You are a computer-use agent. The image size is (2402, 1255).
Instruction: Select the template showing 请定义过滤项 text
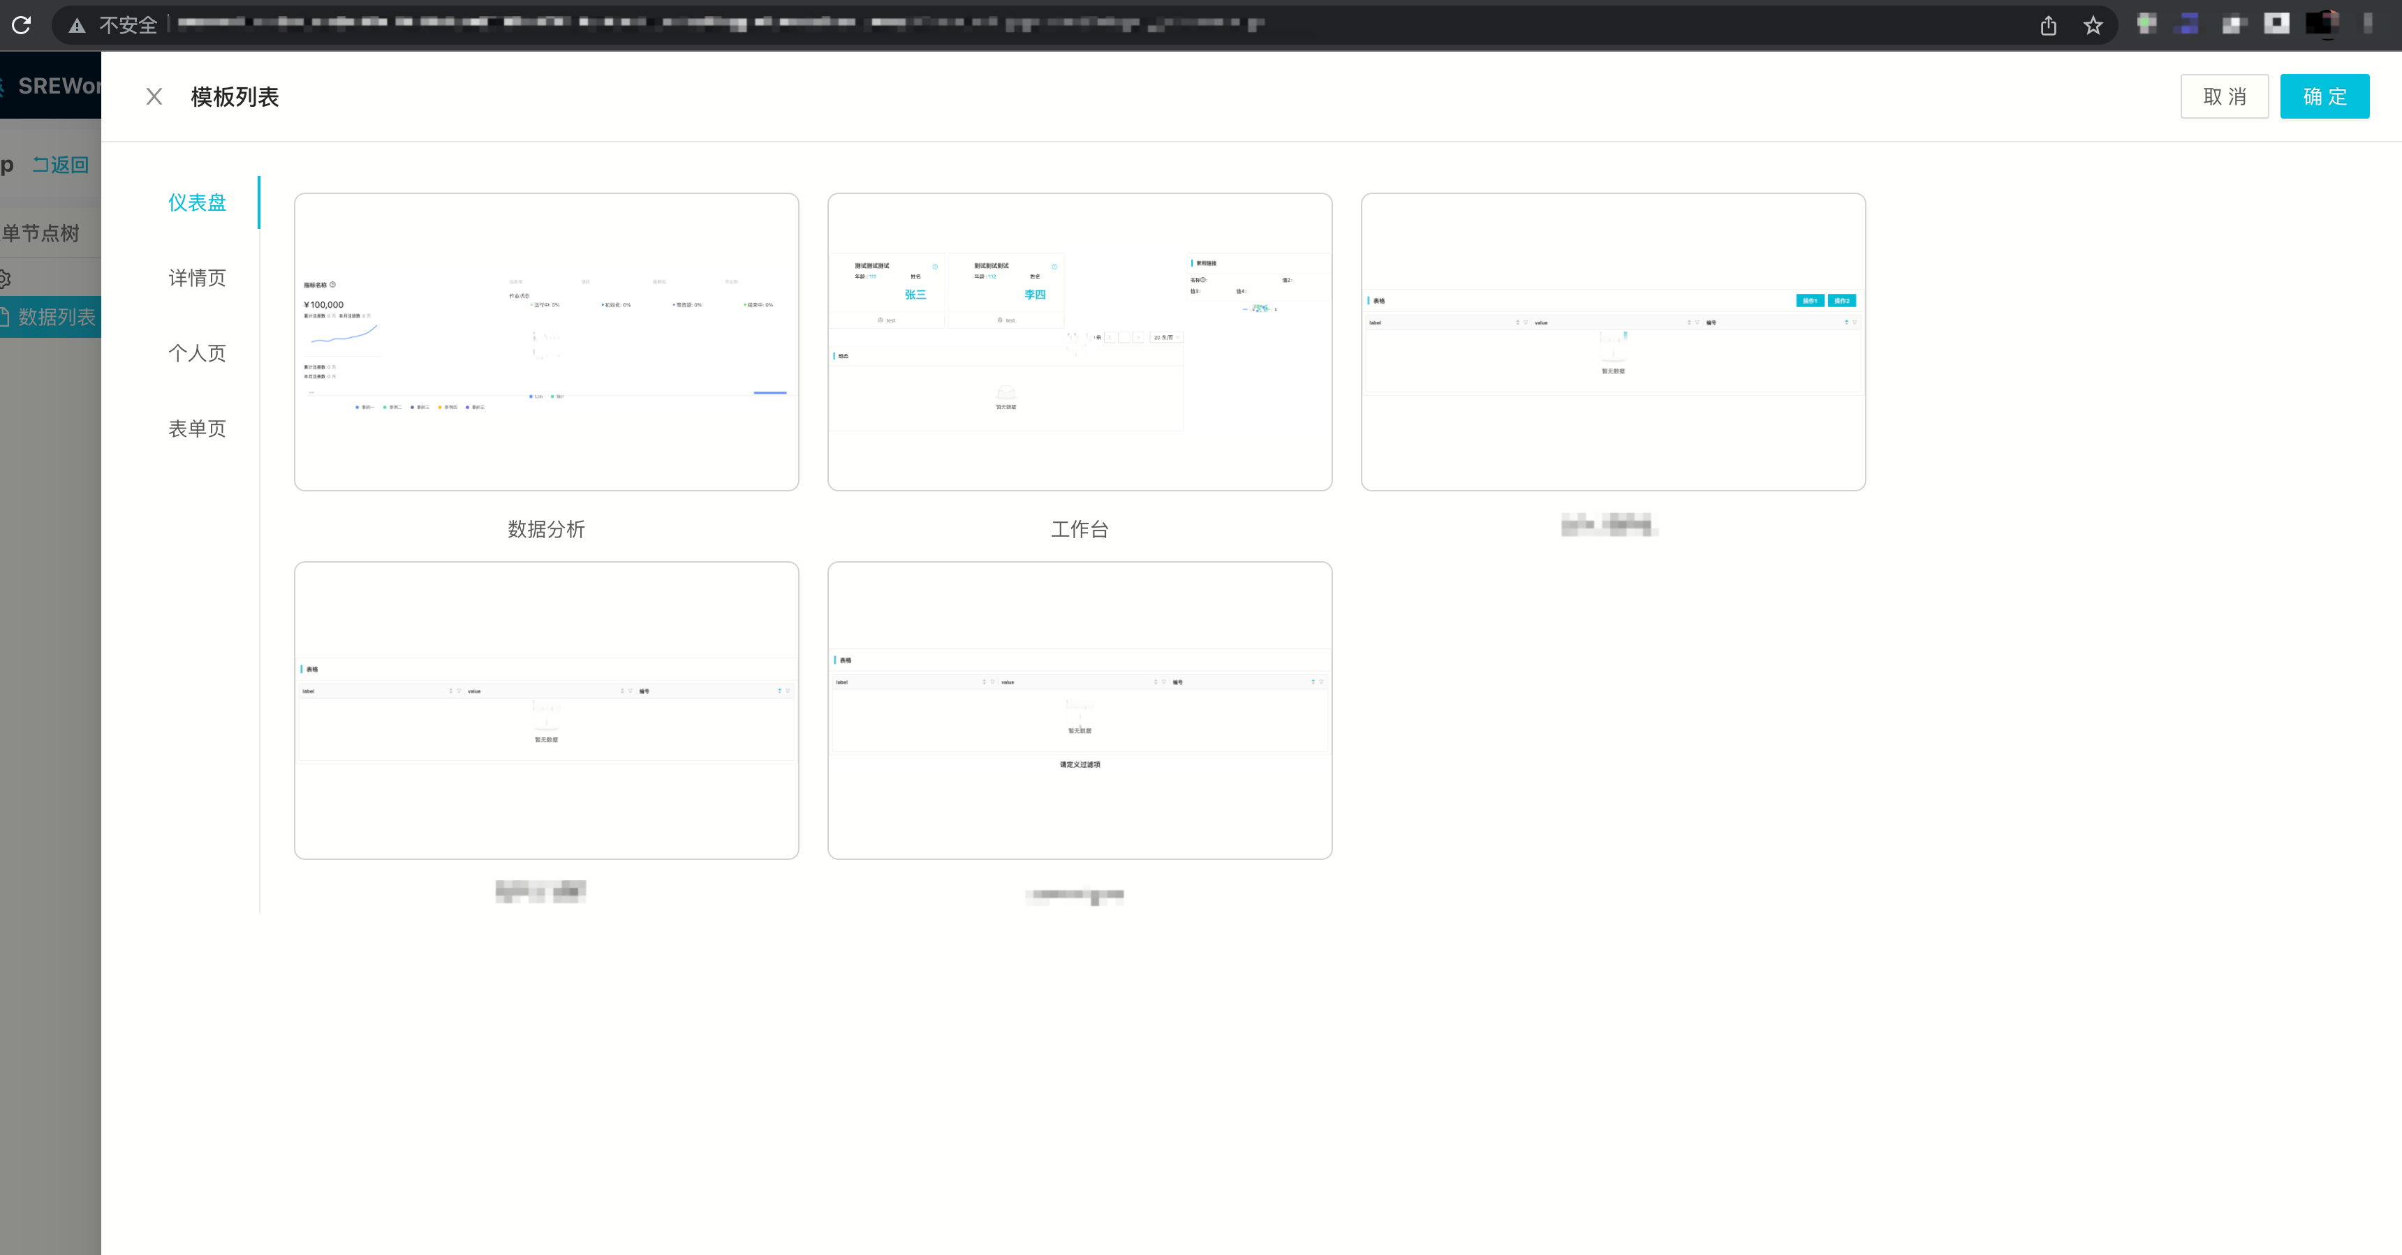1079,711
